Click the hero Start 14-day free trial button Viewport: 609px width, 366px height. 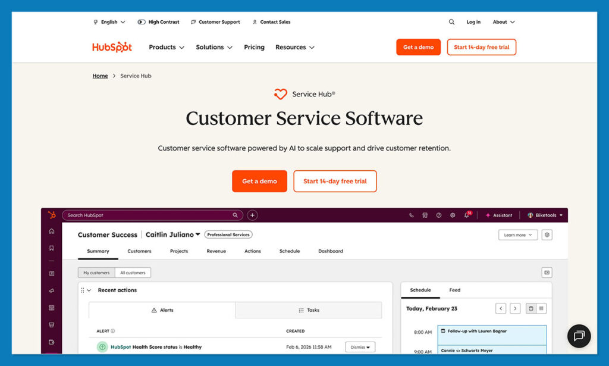click(335, 181)
